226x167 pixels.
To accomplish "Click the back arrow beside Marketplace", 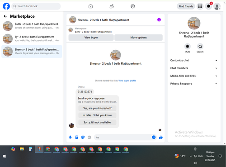I will coord(5,16).
